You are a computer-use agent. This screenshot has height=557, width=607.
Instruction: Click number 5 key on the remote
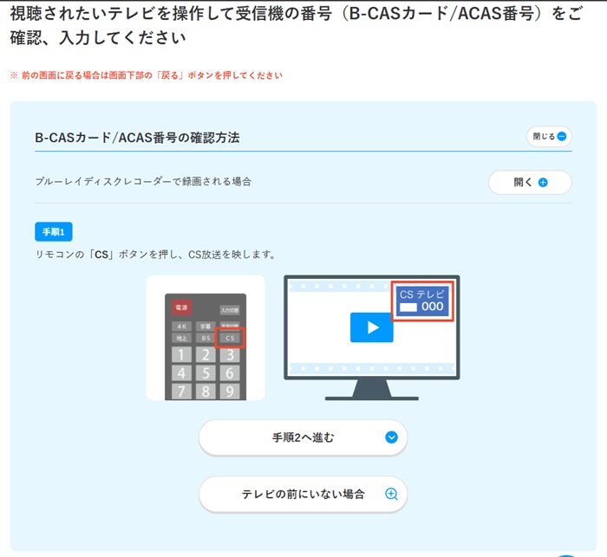pos(206,373)
